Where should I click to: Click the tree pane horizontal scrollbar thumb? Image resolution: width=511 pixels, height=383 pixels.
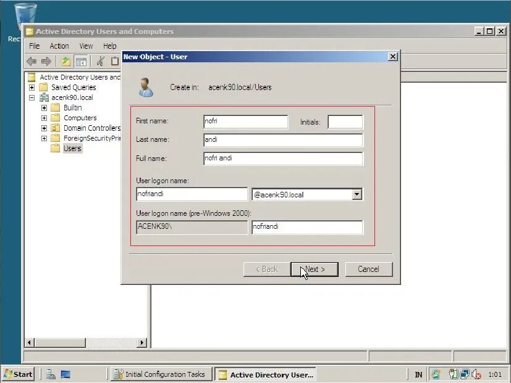pos(60,342)
